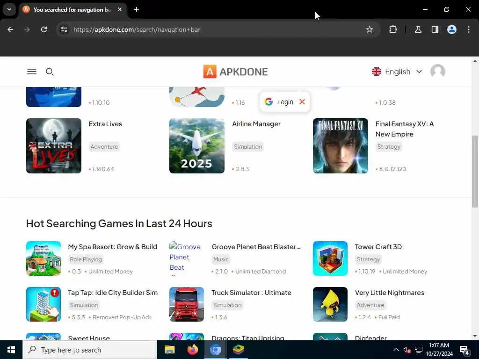479x359 pixels.
Task: Open the Tap Tap Idle City Builder icon
Action: coord(44,304)
